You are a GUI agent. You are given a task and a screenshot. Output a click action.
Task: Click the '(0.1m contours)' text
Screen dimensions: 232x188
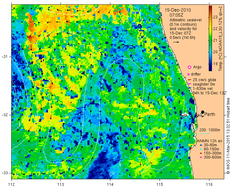[183, 24]
